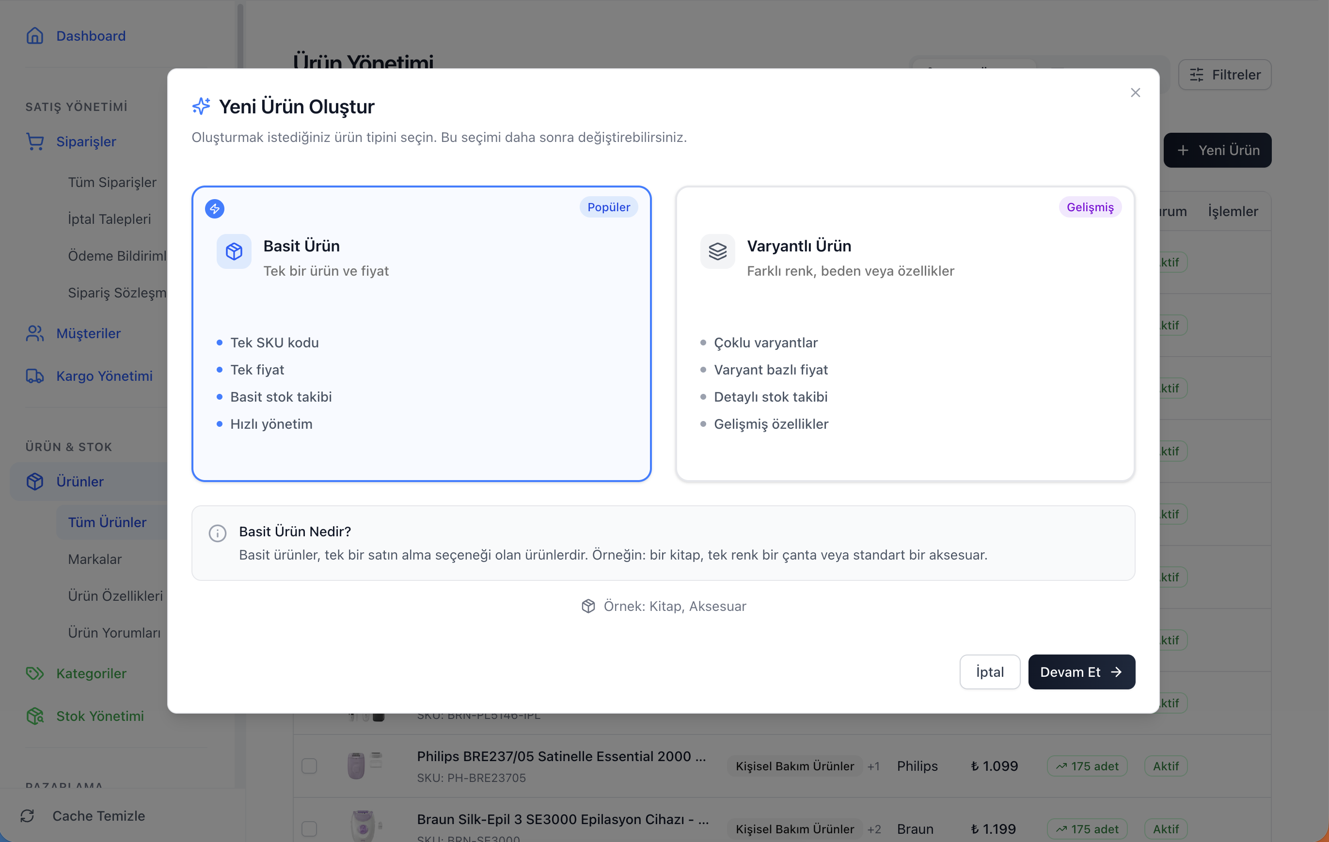Click the Kategoriler tag icon

[x=35, y=673]
